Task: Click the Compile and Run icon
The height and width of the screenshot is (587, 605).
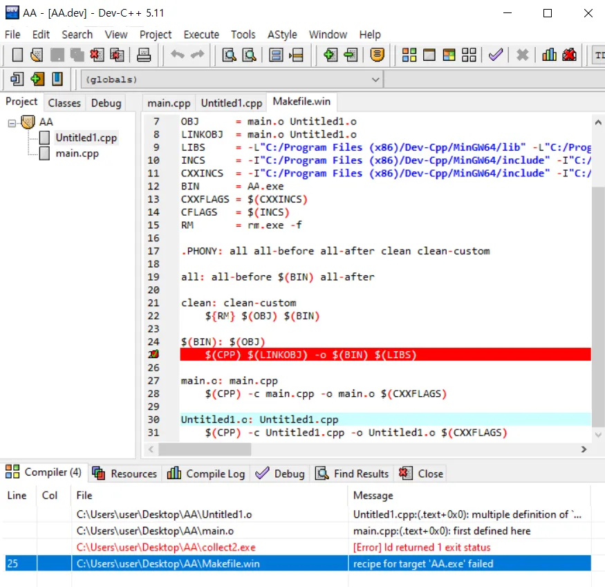Action: pos(449,55)
